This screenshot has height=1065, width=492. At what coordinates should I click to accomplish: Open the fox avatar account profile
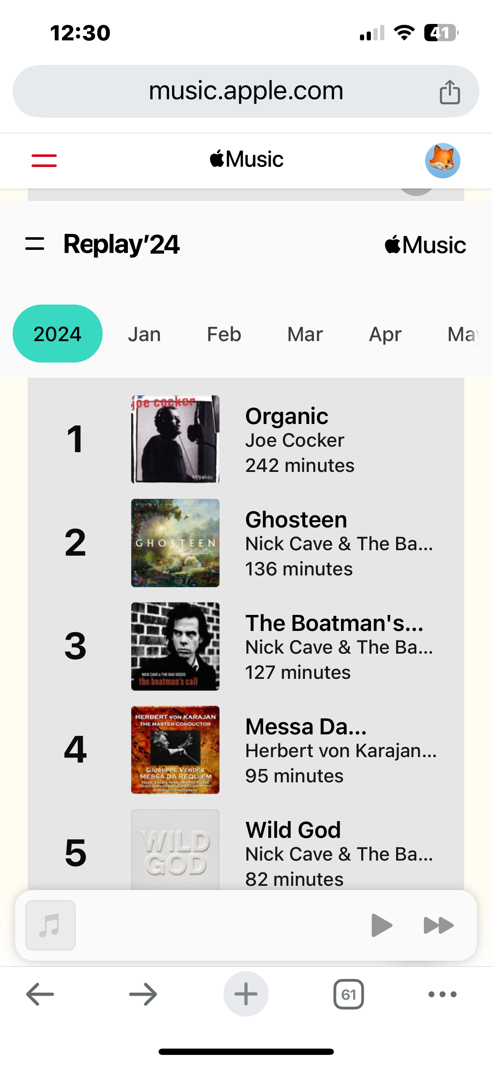(442, 161)
